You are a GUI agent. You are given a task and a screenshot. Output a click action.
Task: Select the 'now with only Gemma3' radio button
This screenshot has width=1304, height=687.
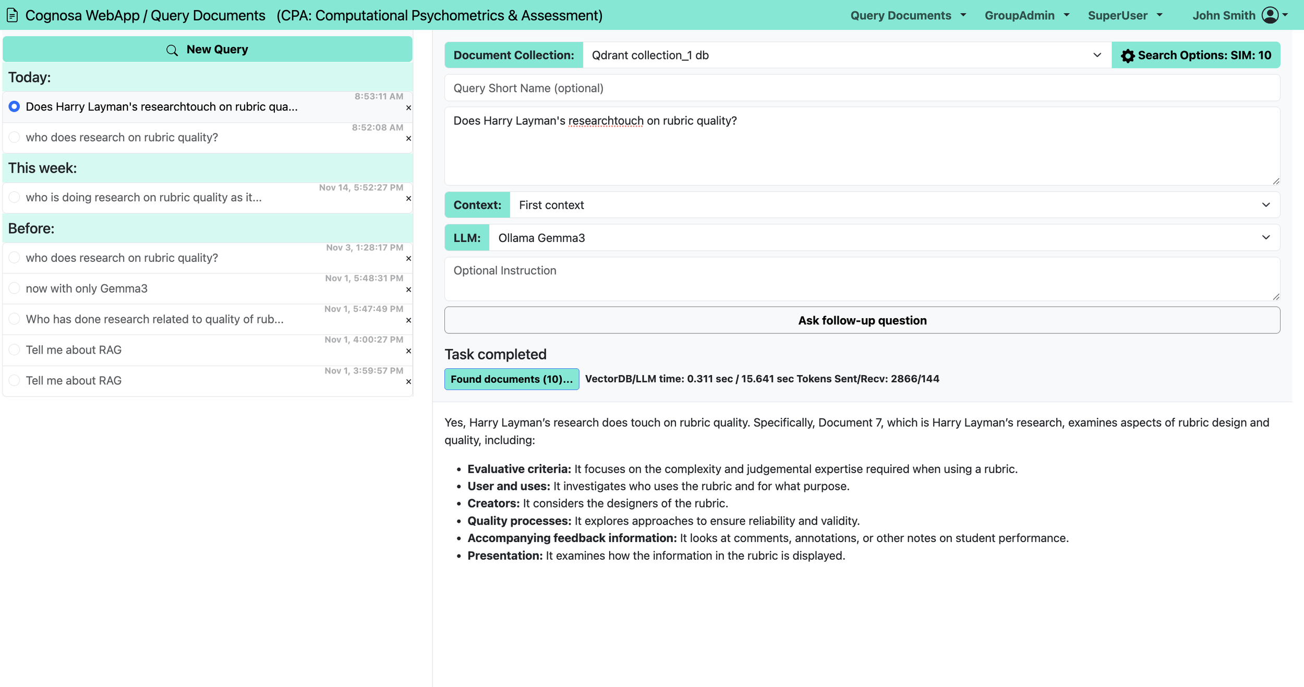point(15,288)
